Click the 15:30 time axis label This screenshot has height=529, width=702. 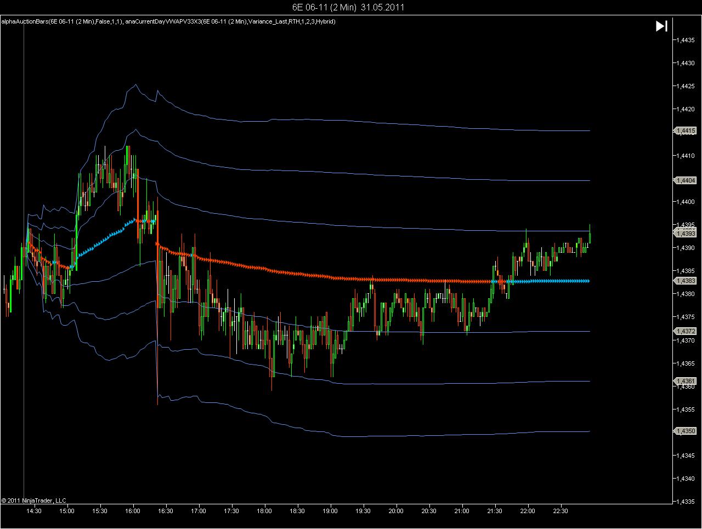click(x=100, y=511)
